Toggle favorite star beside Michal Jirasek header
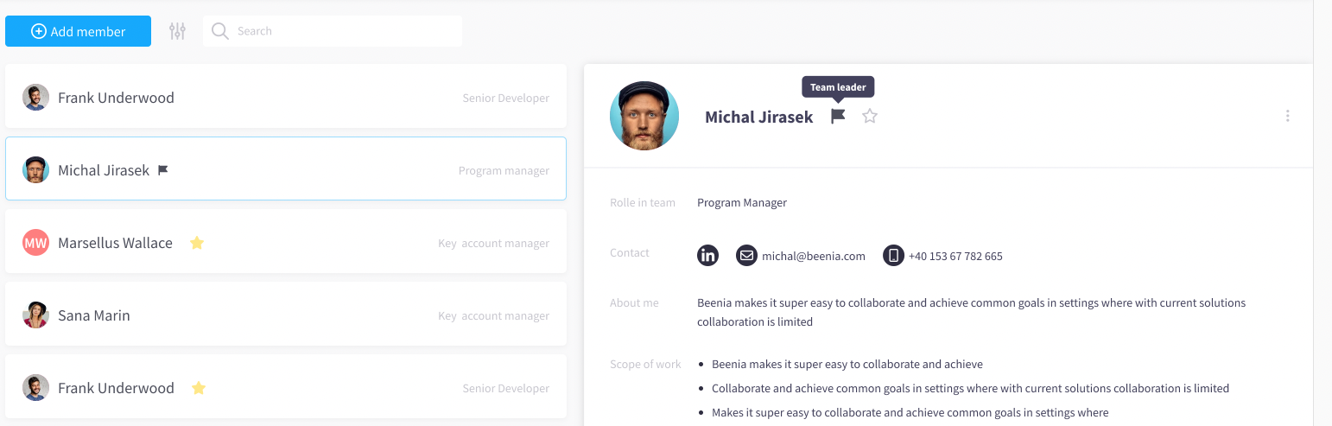 (870, 116)
